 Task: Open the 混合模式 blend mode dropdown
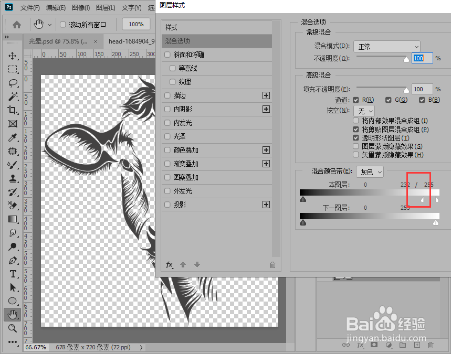coord(387,46)
